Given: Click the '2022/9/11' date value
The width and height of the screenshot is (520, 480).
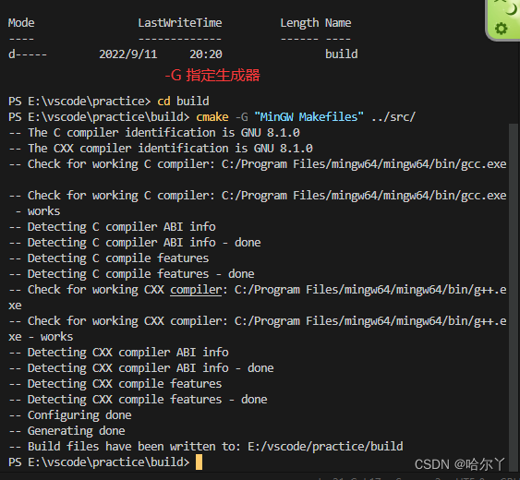Looking at the screenshot, I should point(128,54).
